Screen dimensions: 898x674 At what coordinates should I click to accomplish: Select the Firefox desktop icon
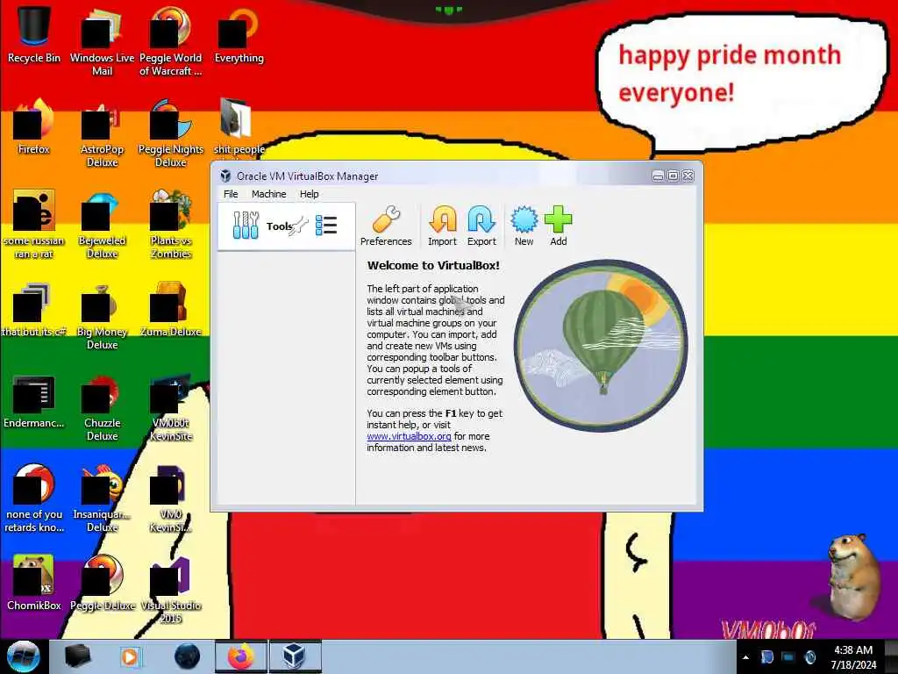pyautogui.click(x=34, y=126)
